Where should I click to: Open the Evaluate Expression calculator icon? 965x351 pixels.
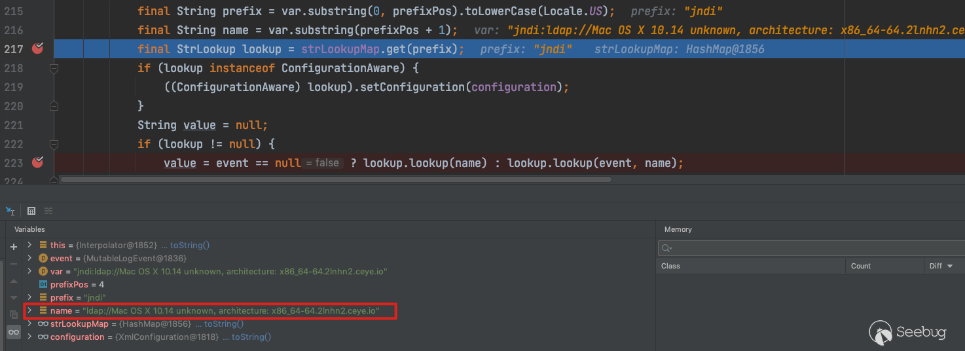pos(31,210)
